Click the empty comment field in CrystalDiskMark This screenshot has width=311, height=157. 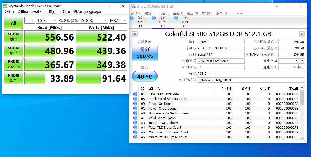point(66,89)
